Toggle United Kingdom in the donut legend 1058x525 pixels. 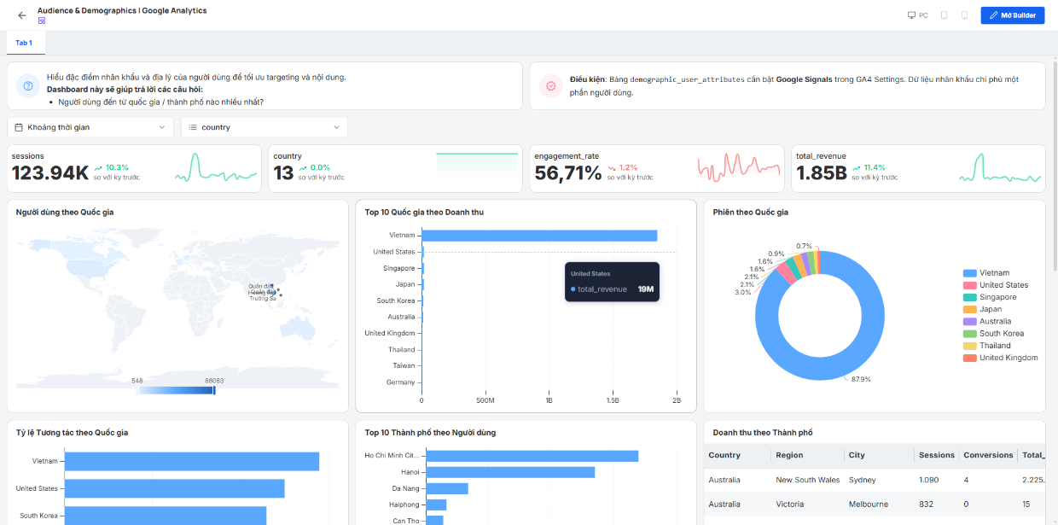tap(1000, 358)
